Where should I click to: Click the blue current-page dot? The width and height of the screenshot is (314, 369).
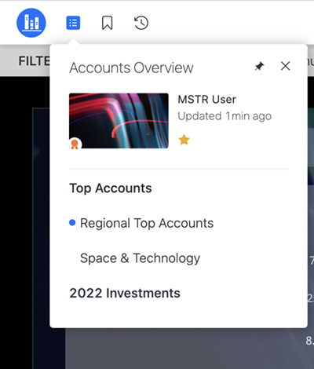click(72, 223)
